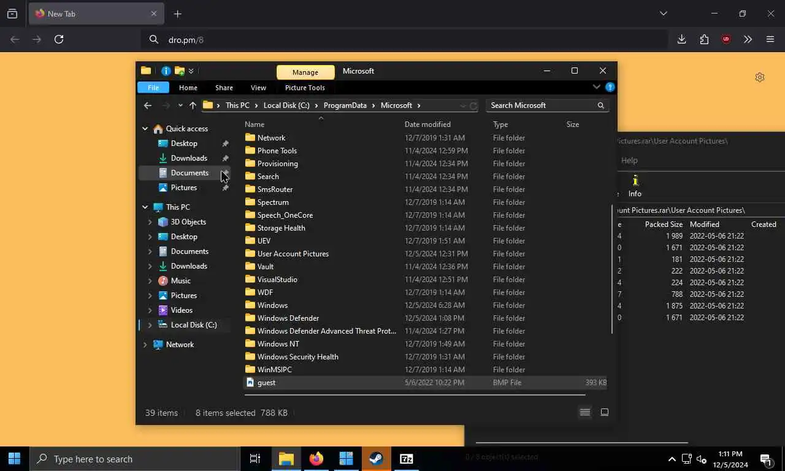This screenshot has height=471, width=785.
Task: Open the browser Downloads icon
Action: [681, 39]
